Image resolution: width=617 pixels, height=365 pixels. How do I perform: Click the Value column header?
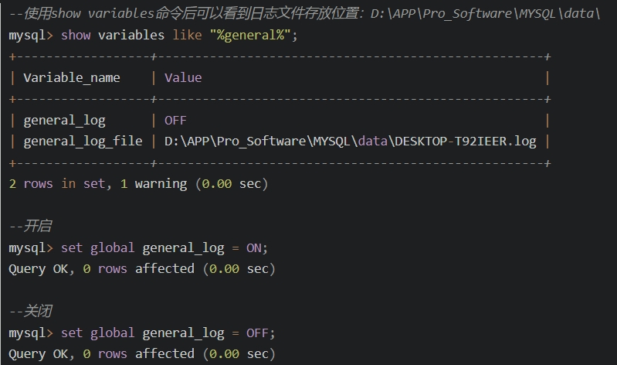[x=183, y=77]
